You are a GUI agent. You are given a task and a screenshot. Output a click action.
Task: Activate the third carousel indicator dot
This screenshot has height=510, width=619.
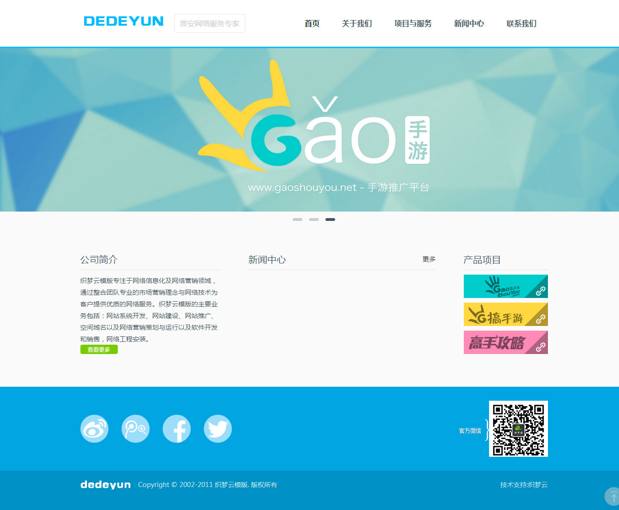click(x=330, y=219)
